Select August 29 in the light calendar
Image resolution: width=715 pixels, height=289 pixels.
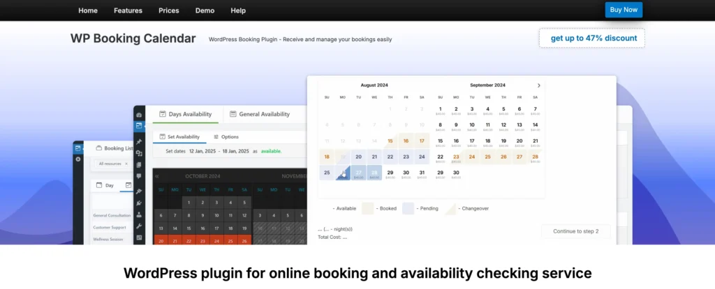(390, 174)
